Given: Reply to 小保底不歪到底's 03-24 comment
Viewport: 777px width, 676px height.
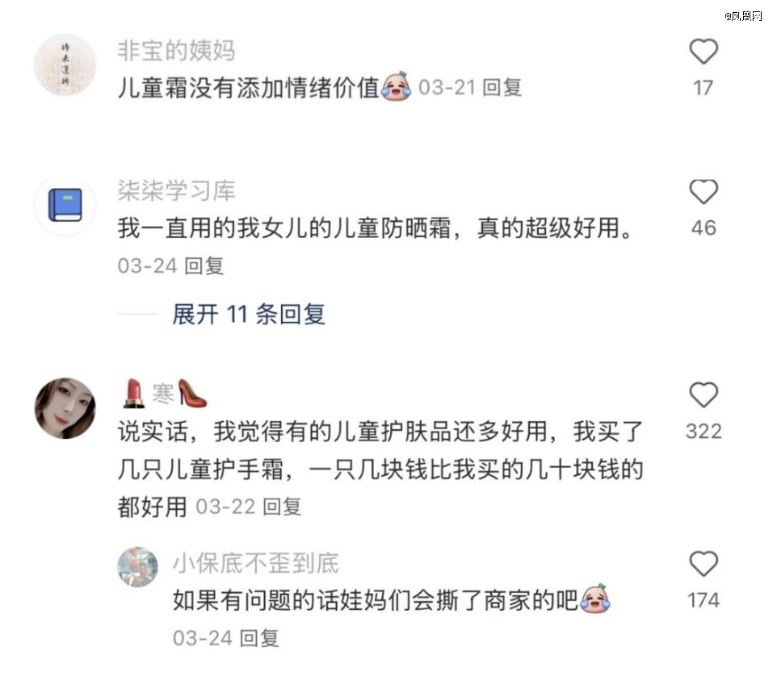Looking at the screenshot, I should pyautogui.click(x=259, y=638).
